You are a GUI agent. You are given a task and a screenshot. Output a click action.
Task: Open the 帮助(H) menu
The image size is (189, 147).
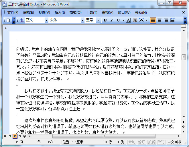click(141, 13)
